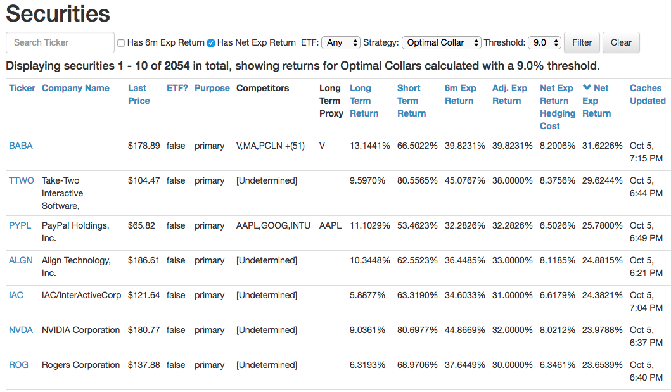Image resolution: width=671 pixels, height=392 pixels.
Task: Open the BABA ticker link
Action: point(21,146)
